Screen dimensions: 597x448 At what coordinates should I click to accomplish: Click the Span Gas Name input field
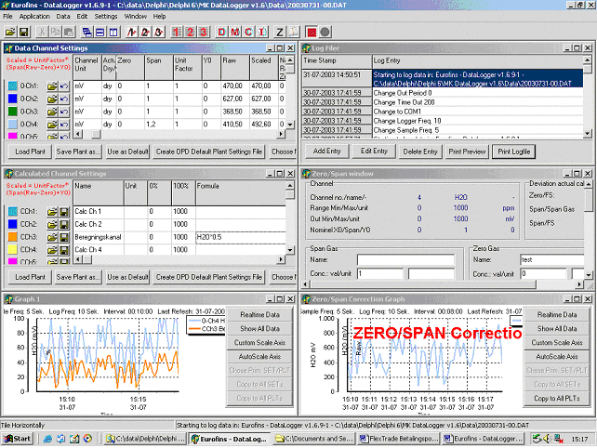tap(405, 259)
